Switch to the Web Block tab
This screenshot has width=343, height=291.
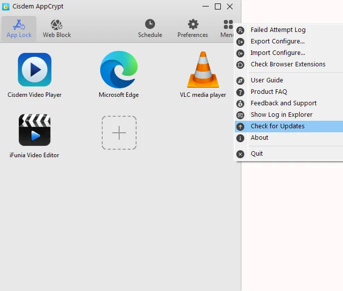coord(57,28)
